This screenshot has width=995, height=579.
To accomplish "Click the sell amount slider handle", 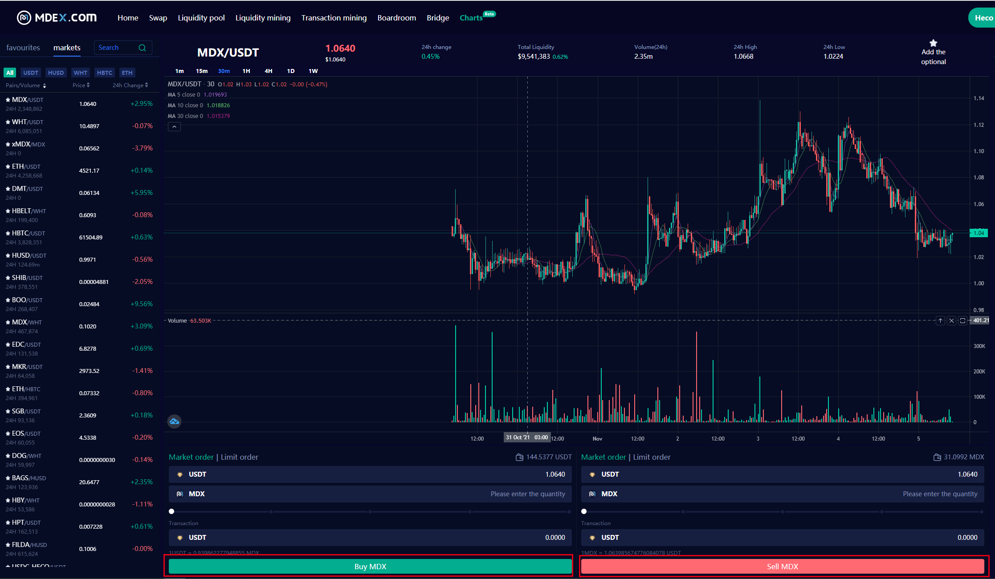I will point(584,511).
